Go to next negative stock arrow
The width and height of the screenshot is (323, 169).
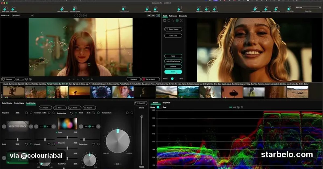31,126
